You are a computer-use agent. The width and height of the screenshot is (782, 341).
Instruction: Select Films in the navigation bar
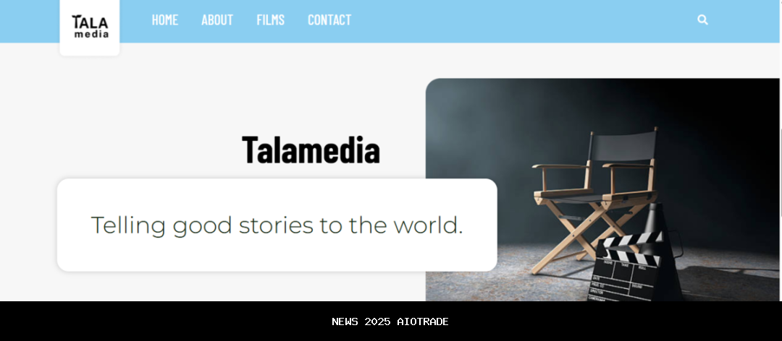click(x=270, y=20)
